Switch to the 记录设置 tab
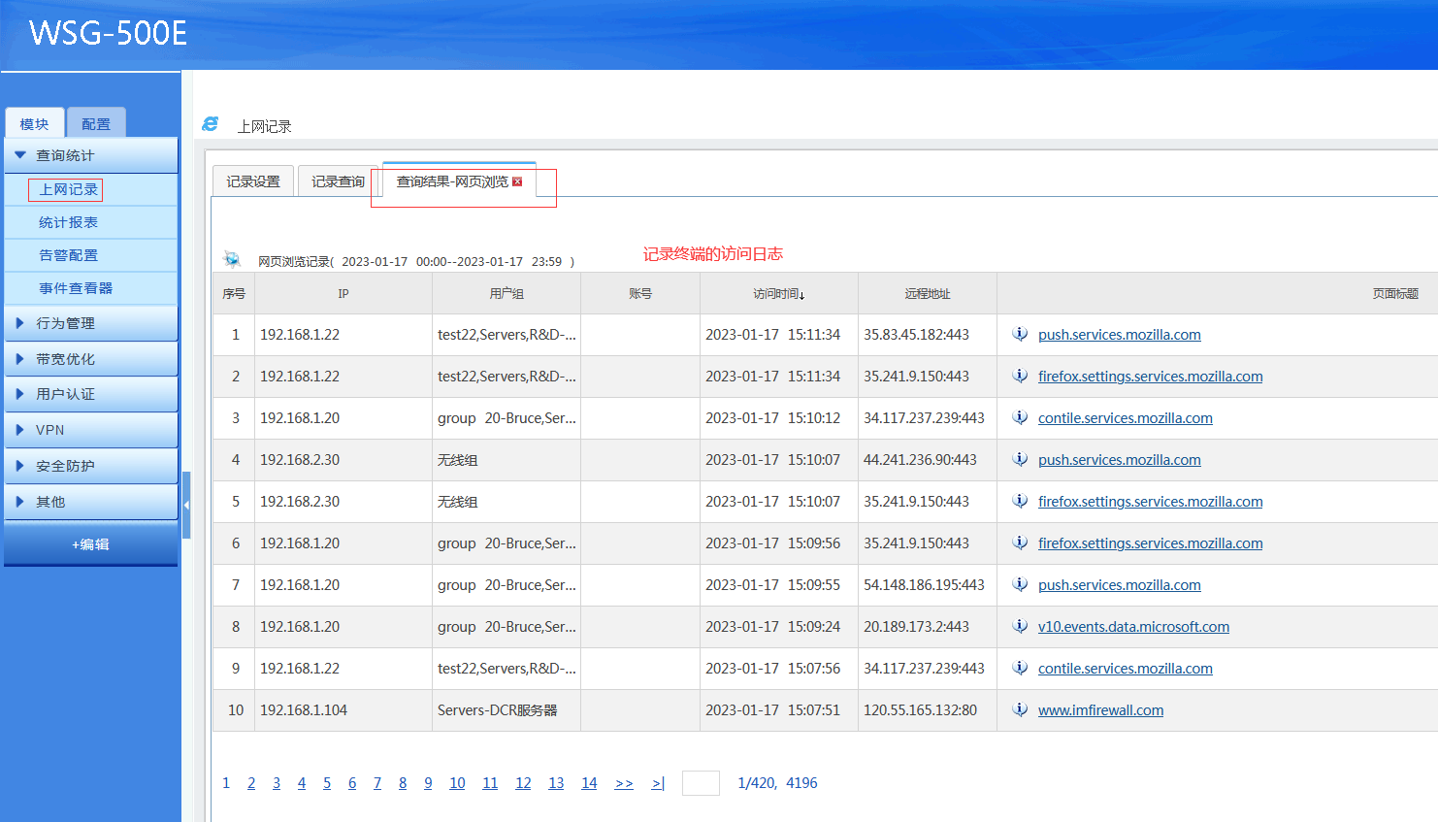This screenshot has height=822, width=1438. [253, 181]
